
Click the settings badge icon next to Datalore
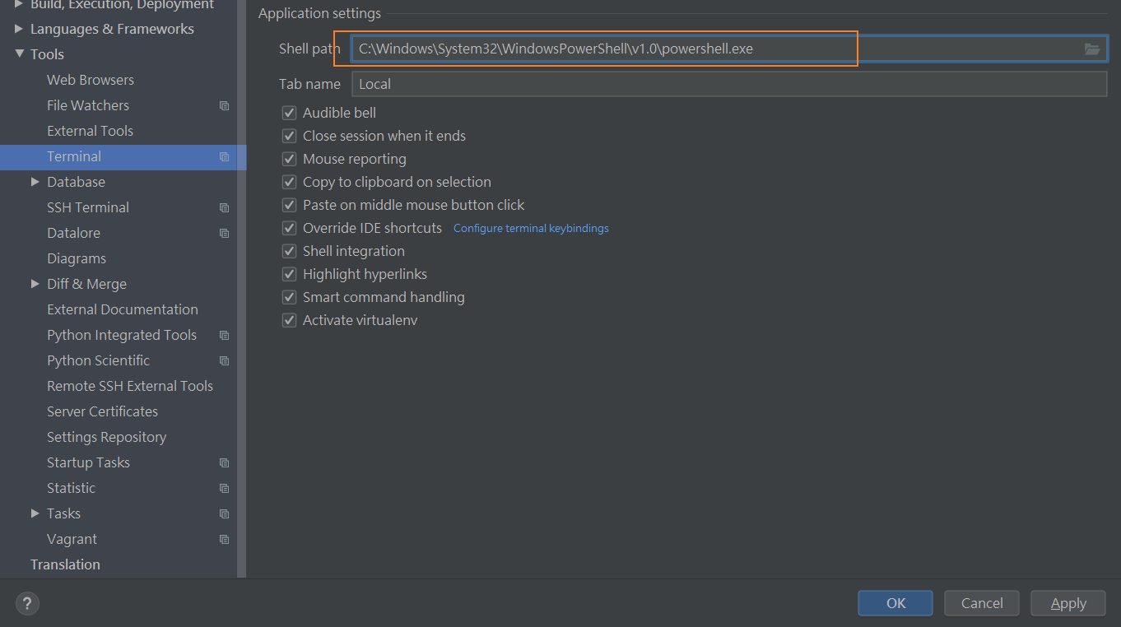coord(224,232)
